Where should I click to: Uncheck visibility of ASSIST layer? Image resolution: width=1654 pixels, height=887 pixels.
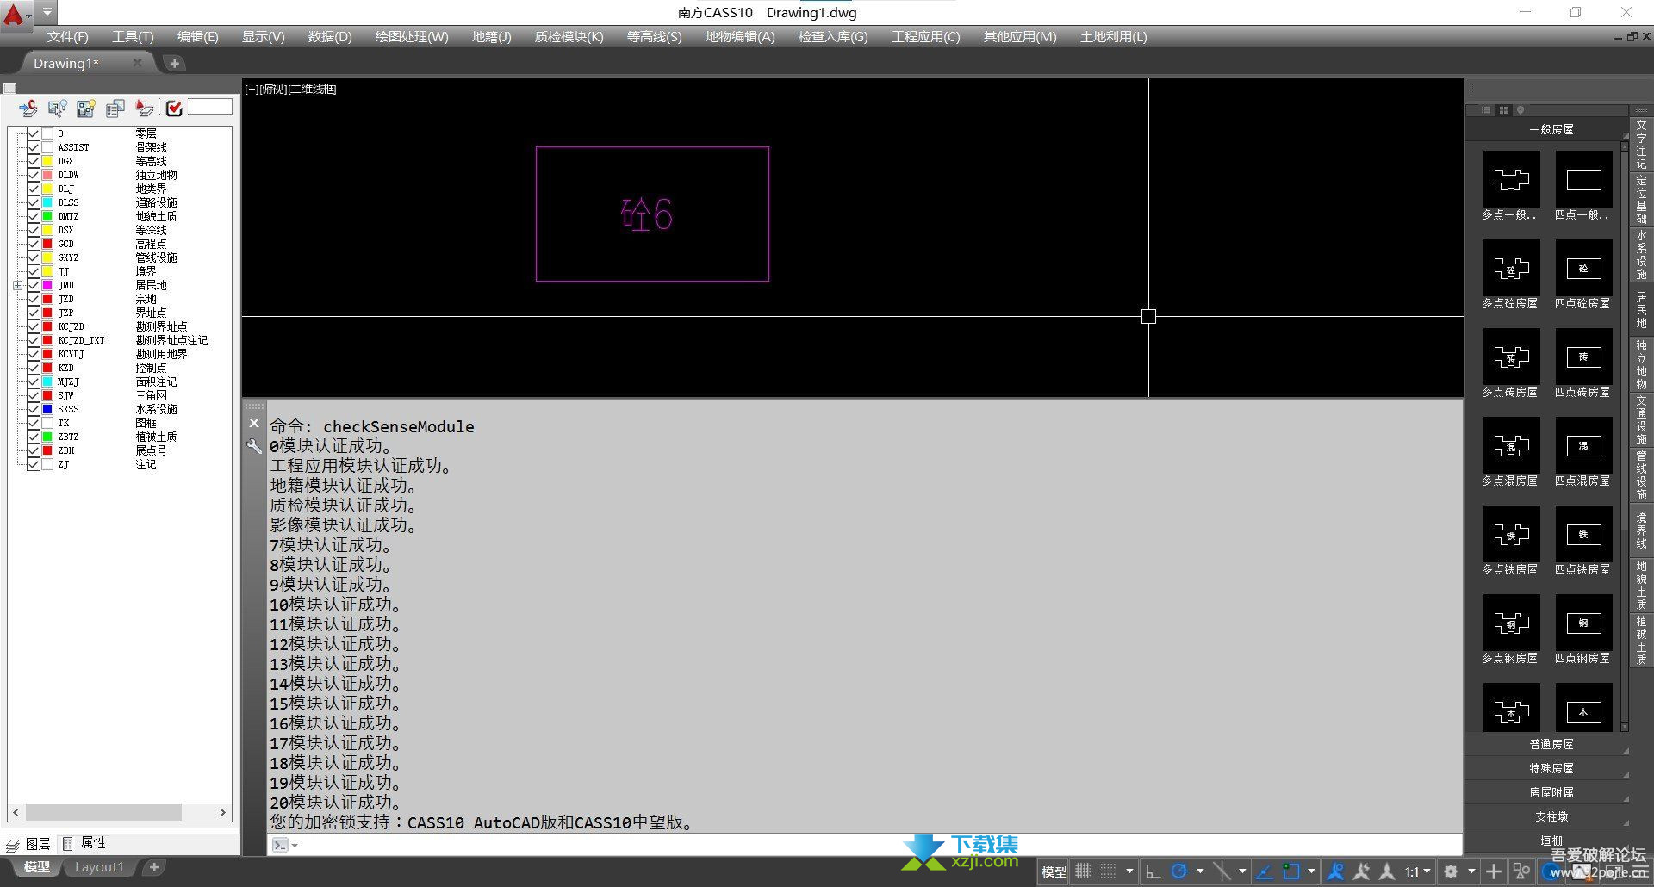33,147
